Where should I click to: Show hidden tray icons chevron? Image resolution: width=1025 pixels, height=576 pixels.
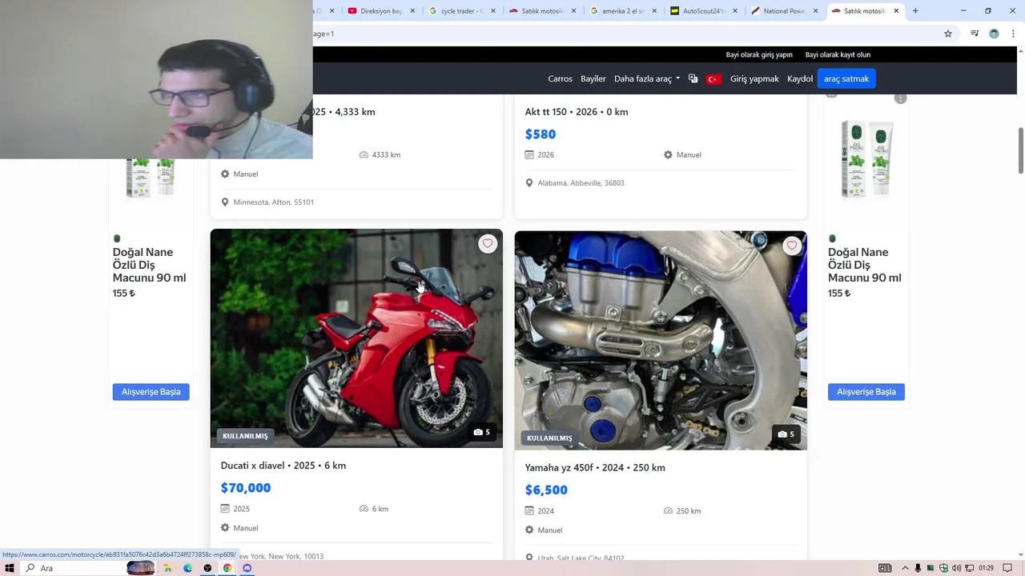coord(905,568)
